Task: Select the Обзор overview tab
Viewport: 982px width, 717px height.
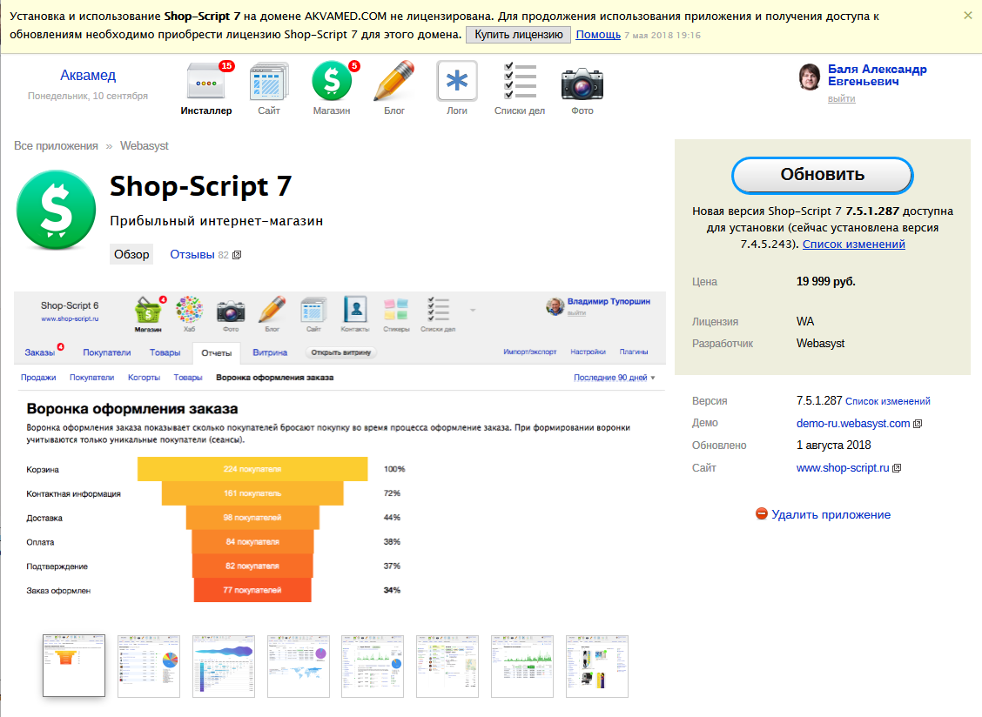Action: click(132, 255)
